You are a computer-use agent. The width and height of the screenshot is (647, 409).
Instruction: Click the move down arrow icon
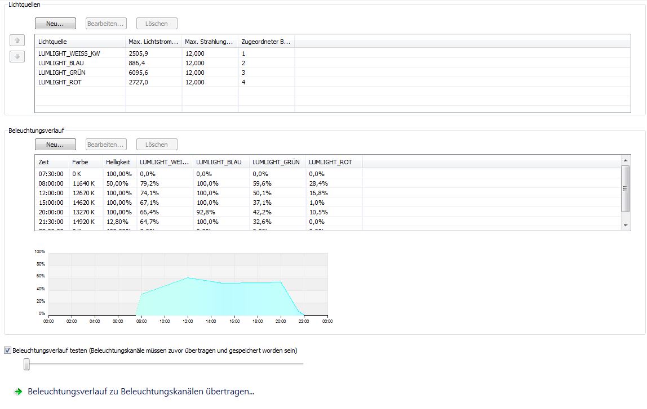click(17, 57)
